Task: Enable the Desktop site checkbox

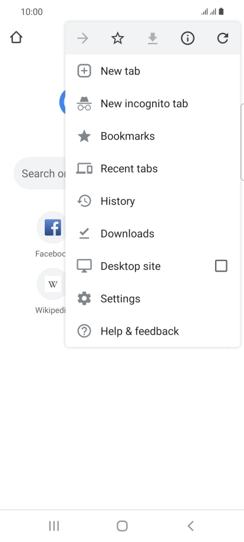Action: (221, 266)
